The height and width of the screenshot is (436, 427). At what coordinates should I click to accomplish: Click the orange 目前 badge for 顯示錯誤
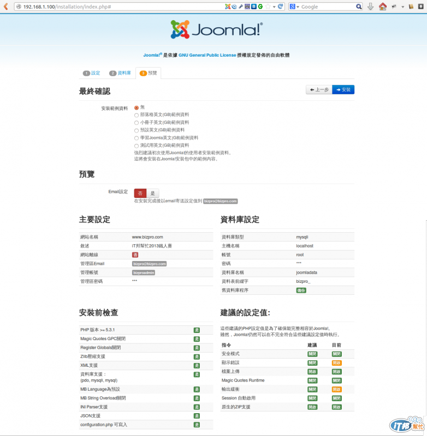point(337,363)
